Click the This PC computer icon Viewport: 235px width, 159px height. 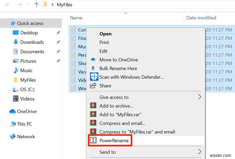[13, 124]
